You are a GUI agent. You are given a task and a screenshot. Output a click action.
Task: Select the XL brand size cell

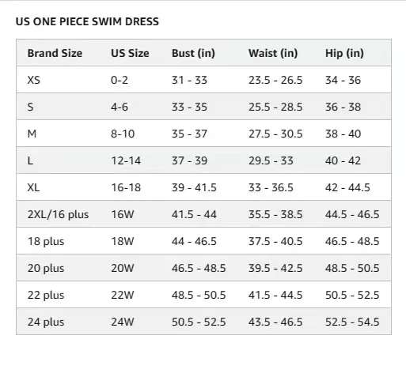(33, 187)
